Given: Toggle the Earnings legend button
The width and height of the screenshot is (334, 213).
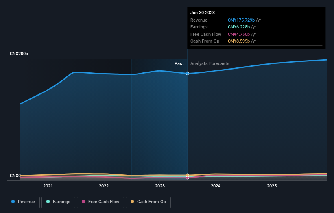Looking at the screenshot, I should [x=58, y=202].
